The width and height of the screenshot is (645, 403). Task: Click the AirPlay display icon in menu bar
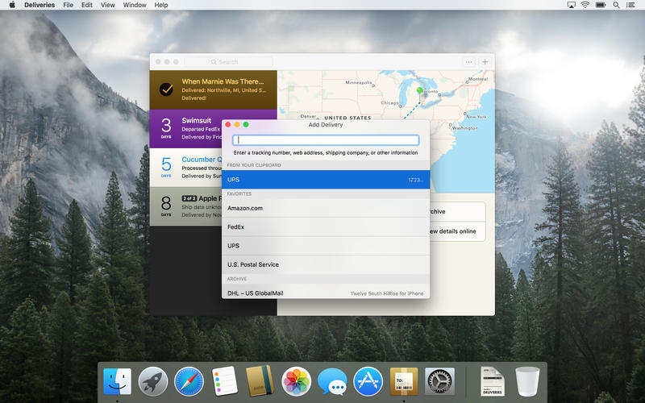click(571, 5)
